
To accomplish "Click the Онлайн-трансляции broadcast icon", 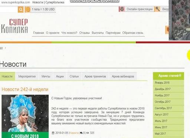I will 122,9.
